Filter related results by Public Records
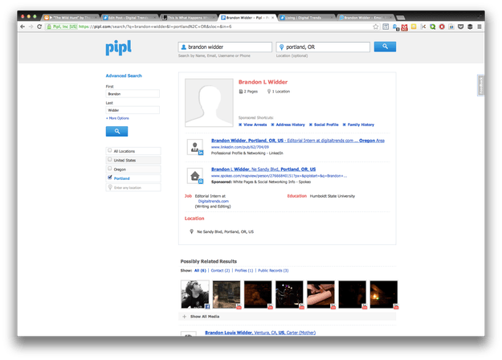The image size is (502, 360). [x=273, y=271]
